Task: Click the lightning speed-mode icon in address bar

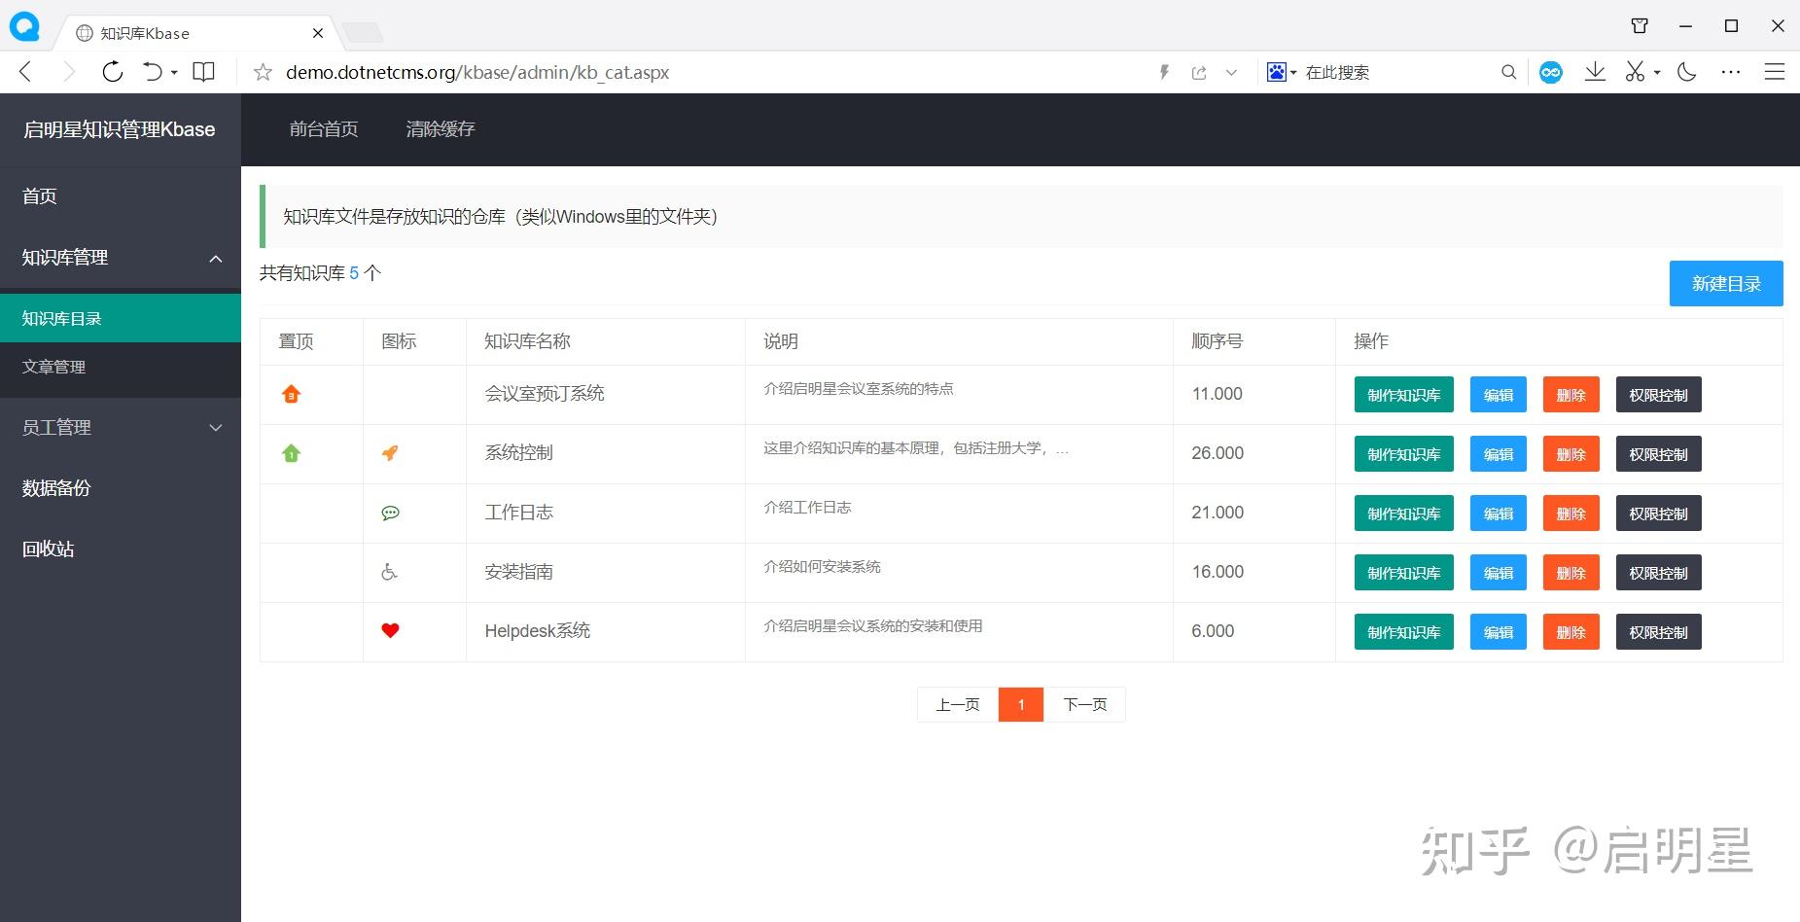Action: (1164, 72)
